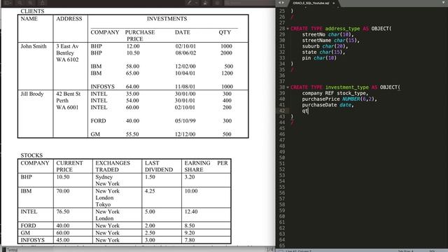
Task: Click 'FORD' in the Clients investments
Action: 98,121
